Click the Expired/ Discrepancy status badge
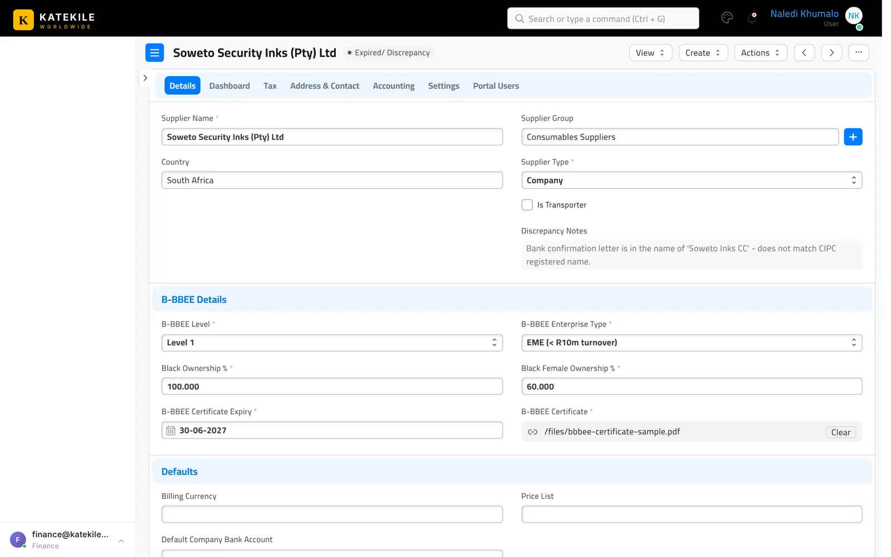The height and width of the screenshot is (557, 891). tap(389, 53)
